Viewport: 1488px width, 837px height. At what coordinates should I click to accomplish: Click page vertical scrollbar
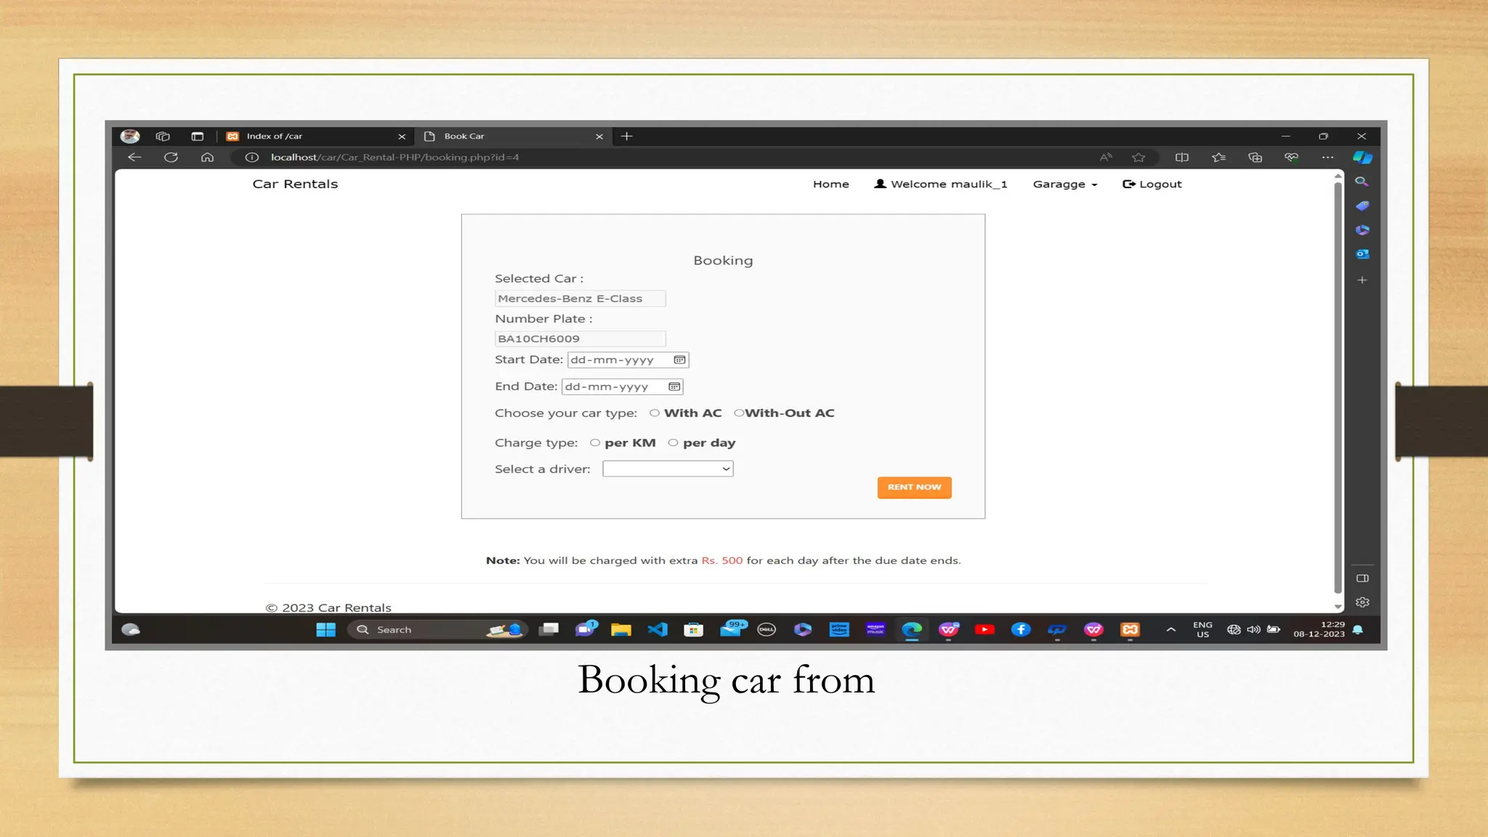pyautogui.click(x=1338, y=389)
